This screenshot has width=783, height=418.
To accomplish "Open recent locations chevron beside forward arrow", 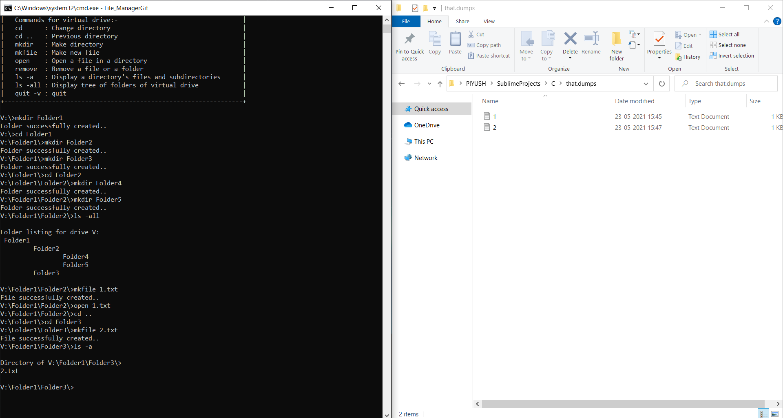I will pos(429,84).
